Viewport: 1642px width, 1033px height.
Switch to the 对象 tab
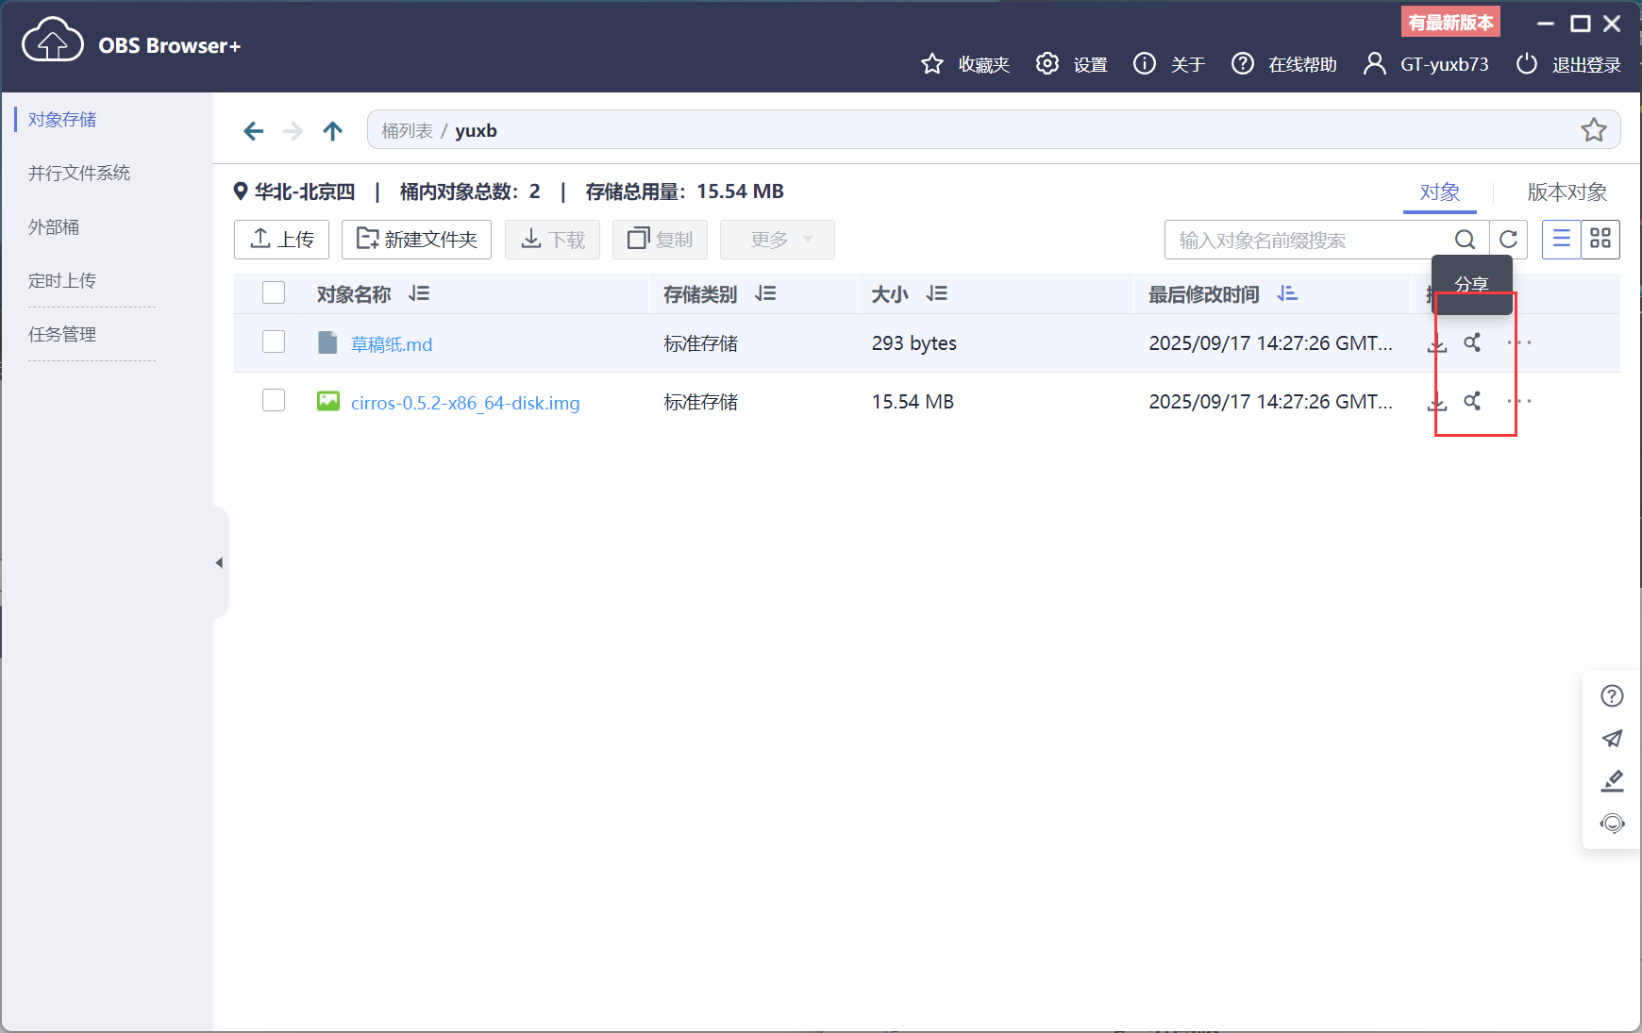tap(1440, 192)
